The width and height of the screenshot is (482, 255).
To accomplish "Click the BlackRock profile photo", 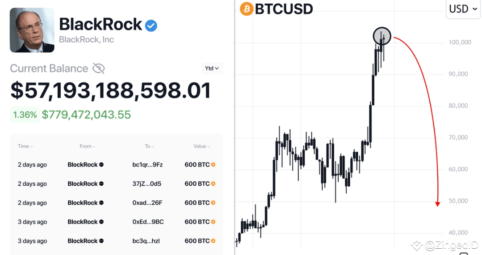I will [32, 30].
